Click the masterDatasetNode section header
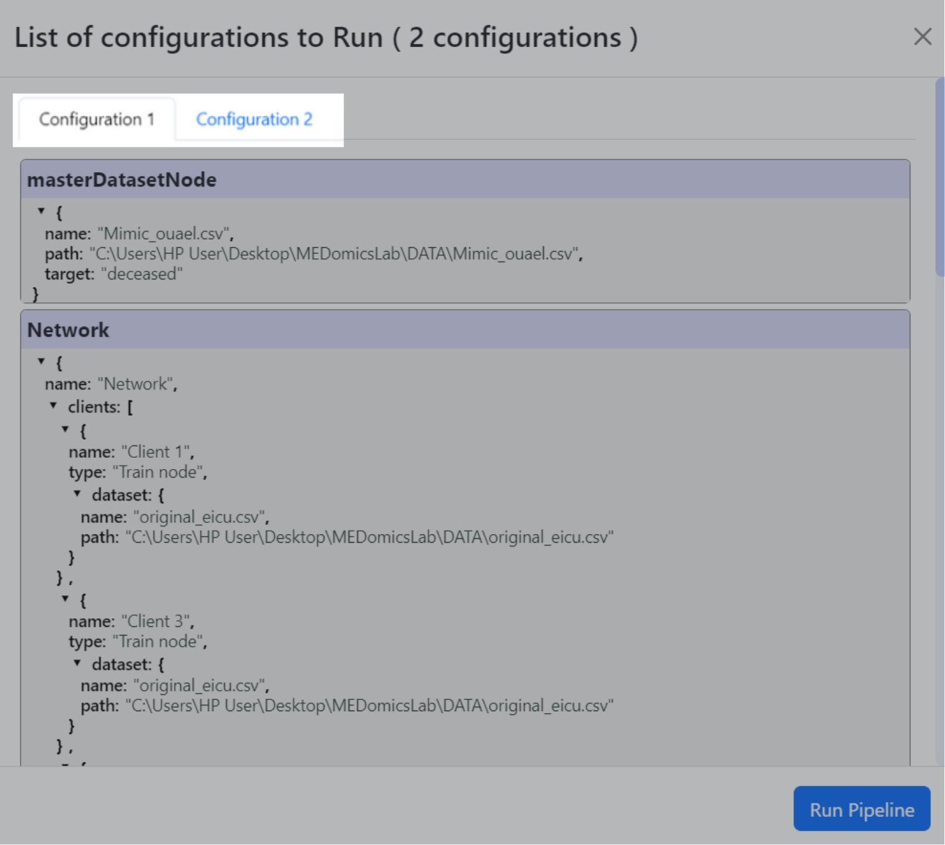The width and height of the screenshot is (945, 845). point(464,180)
